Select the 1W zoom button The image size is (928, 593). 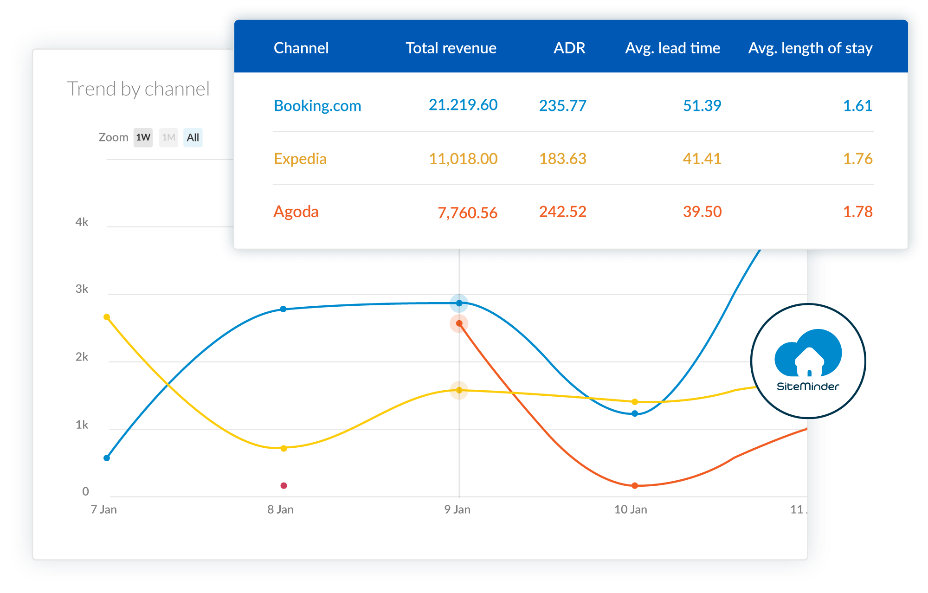pos(143,137)
